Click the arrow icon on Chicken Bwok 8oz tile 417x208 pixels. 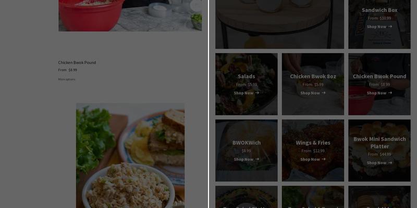coord(323,93)
